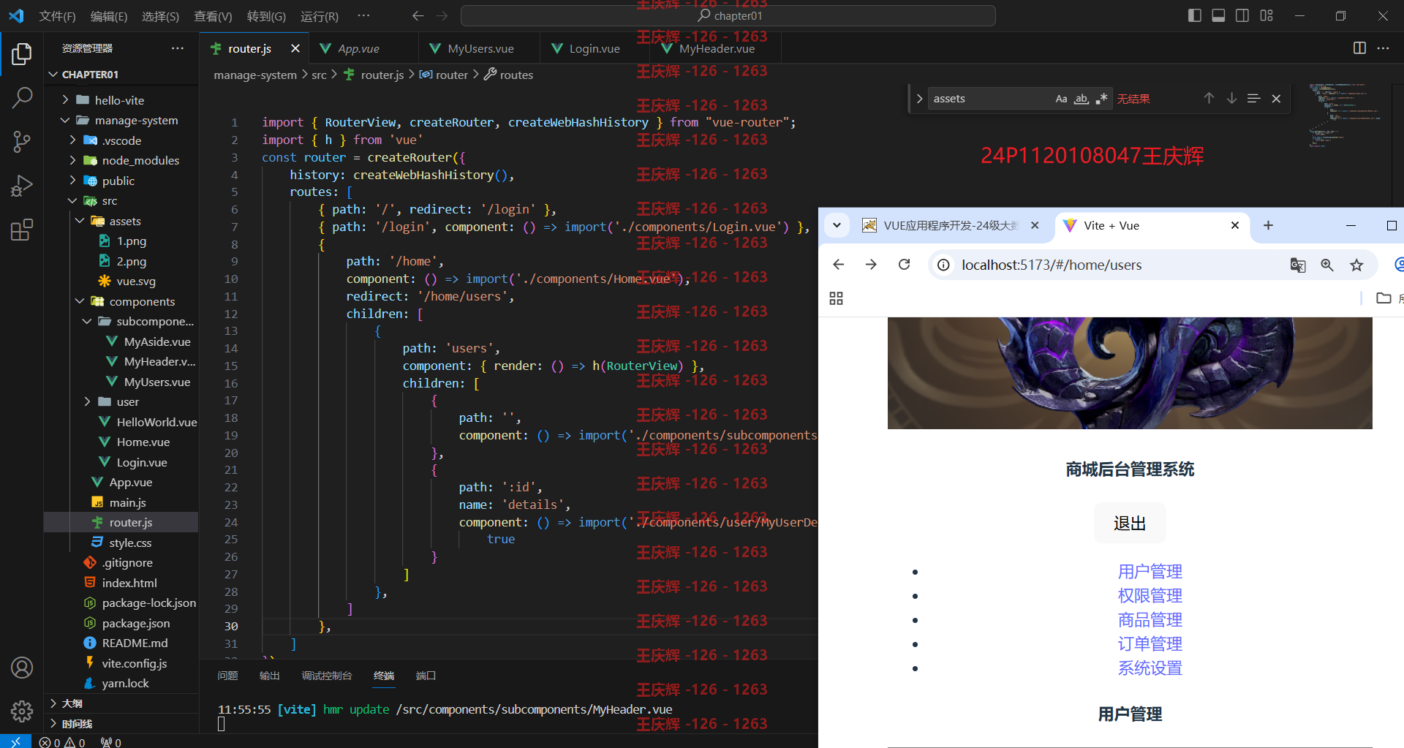Open the 订单管理 link
1404x748 pixels.
point(1150,644)
